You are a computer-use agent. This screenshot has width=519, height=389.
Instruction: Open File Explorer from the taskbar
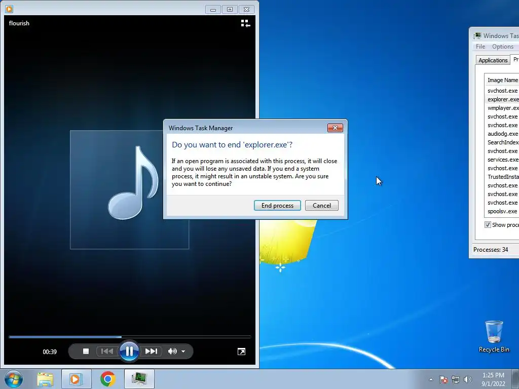tap(45, 379)
